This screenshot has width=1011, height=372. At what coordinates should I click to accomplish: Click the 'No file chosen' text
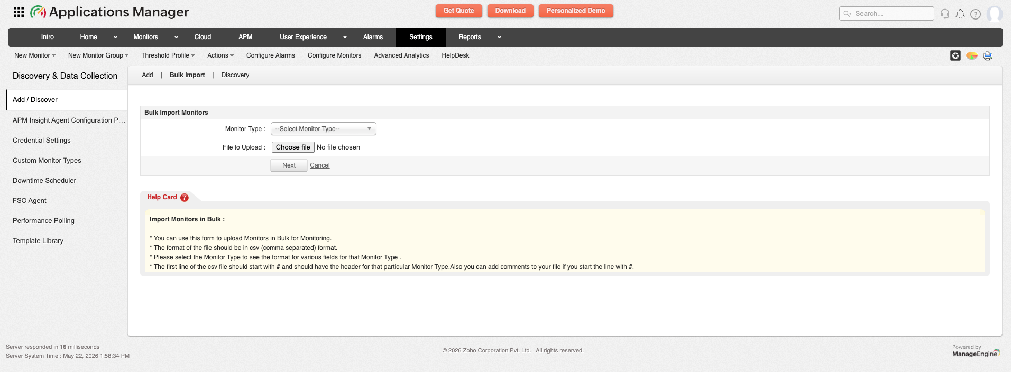pyautogui.click(x=338, y=147)
